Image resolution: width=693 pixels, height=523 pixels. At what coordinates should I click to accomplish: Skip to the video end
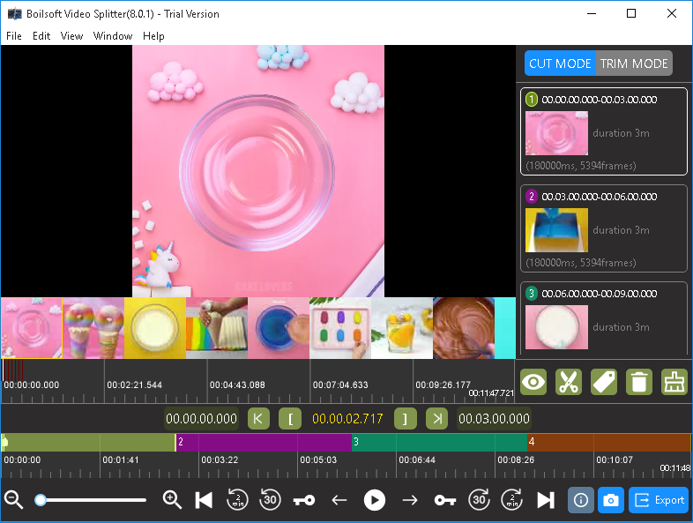point(546,500)
